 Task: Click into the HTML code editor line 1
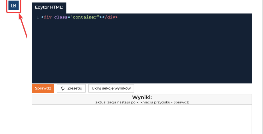(79, 17)
